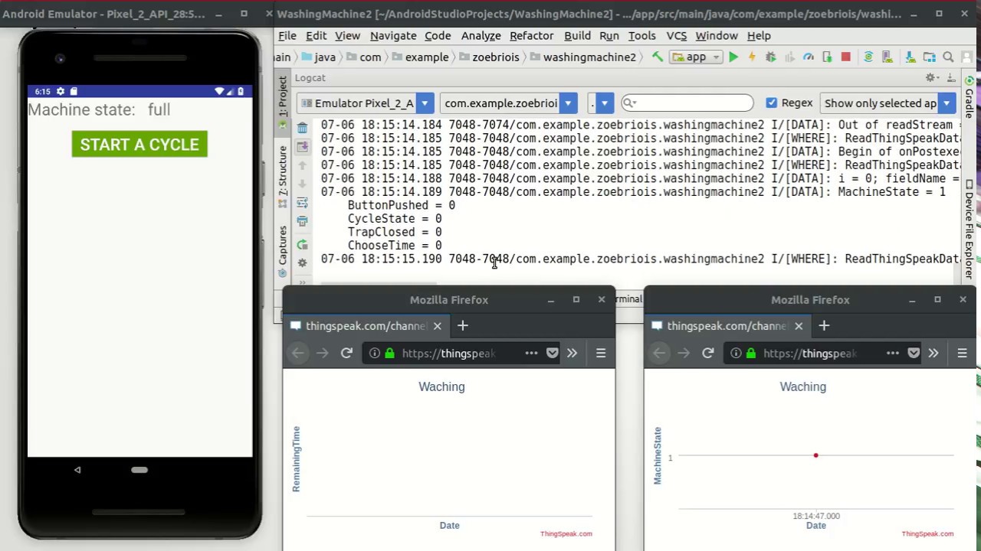Viewport: 981px width, 551px height.
Task: Hide the Logcat panel icon
Action: pyautogui.click(x=951, y=78)
